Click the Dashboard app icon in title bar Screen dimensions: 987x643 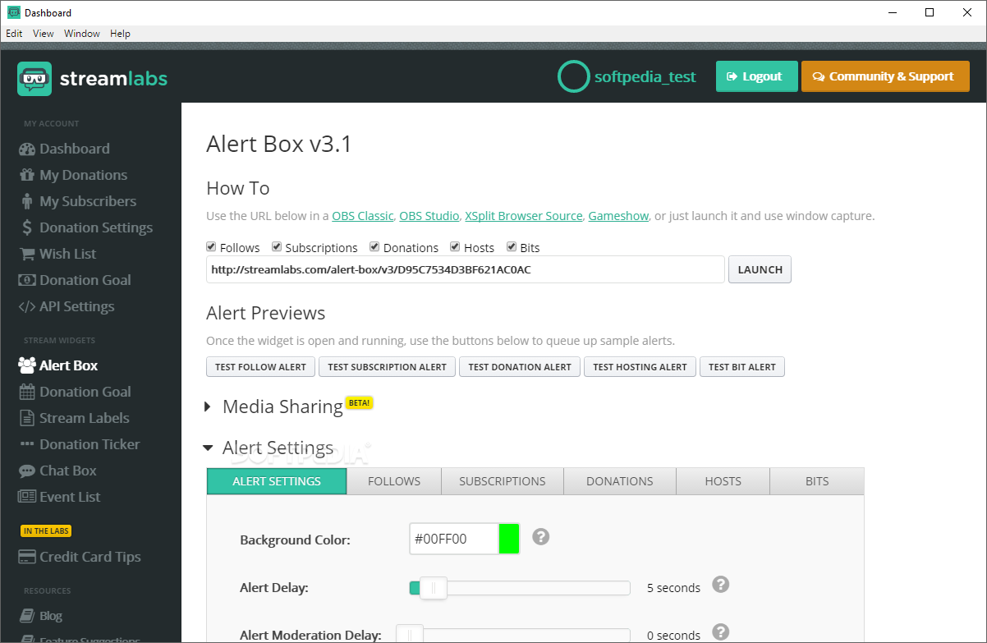click(13, 12)
